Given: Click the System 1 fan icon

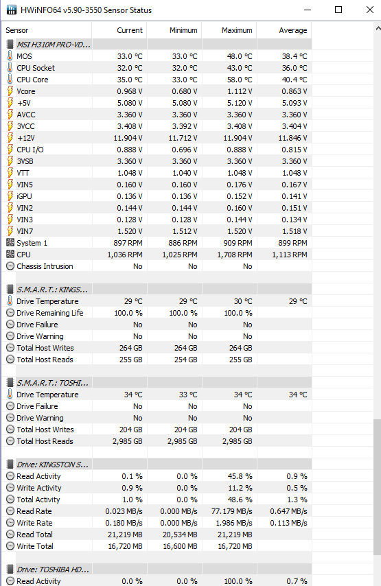Looking at the screenshot, I should (x=10, y=242).
